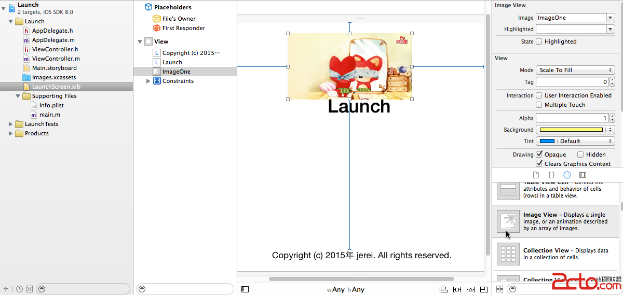The width and height of the screenshot is (623, 295).
Task: Click the Background yellow color swatch
Action: [571, 130]
